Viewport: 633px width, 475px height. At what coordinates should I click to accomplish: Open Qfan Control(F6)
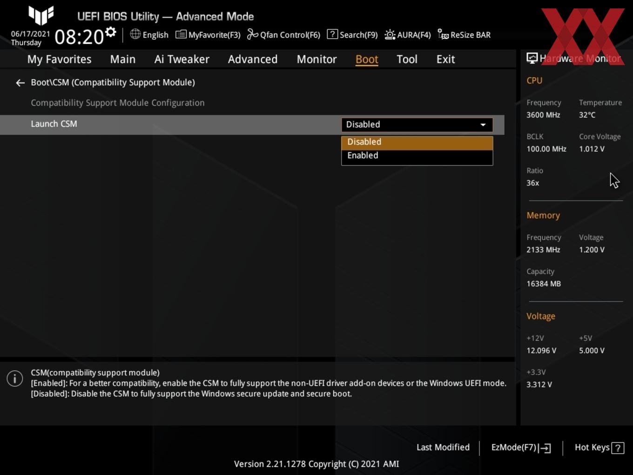[283, 35]
